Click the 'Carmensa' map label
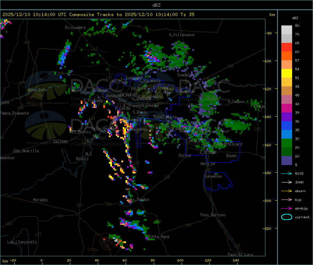Image resolution: width=313 pixels, height=265 pixels. tap(213, 176)
